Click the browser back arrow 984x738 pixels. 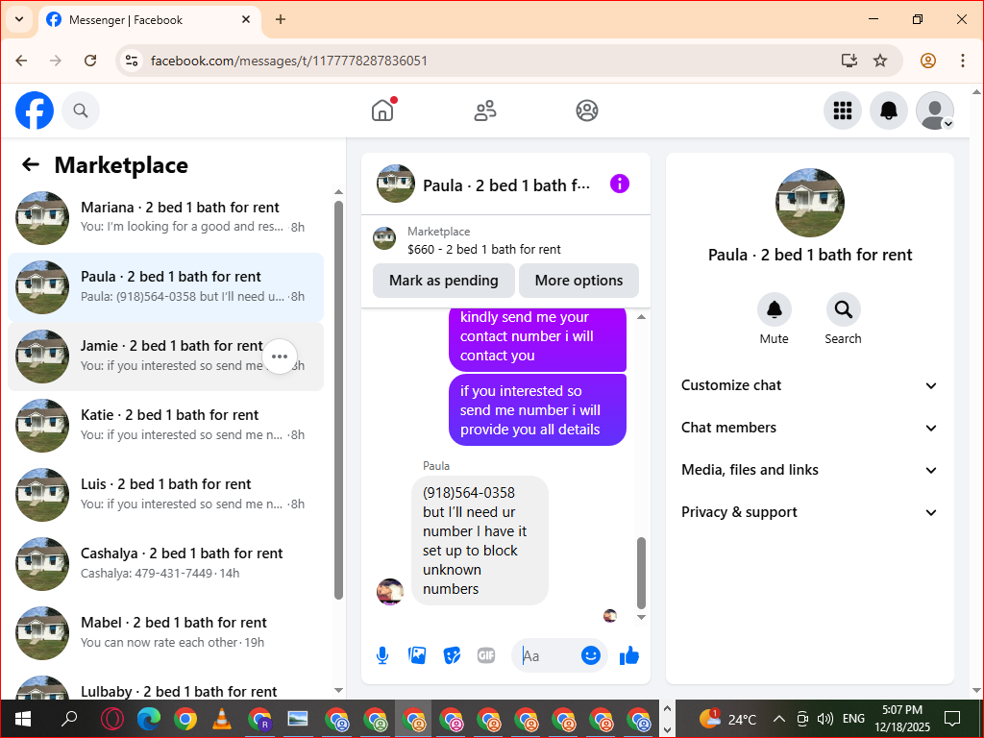[x=21, y=61]
